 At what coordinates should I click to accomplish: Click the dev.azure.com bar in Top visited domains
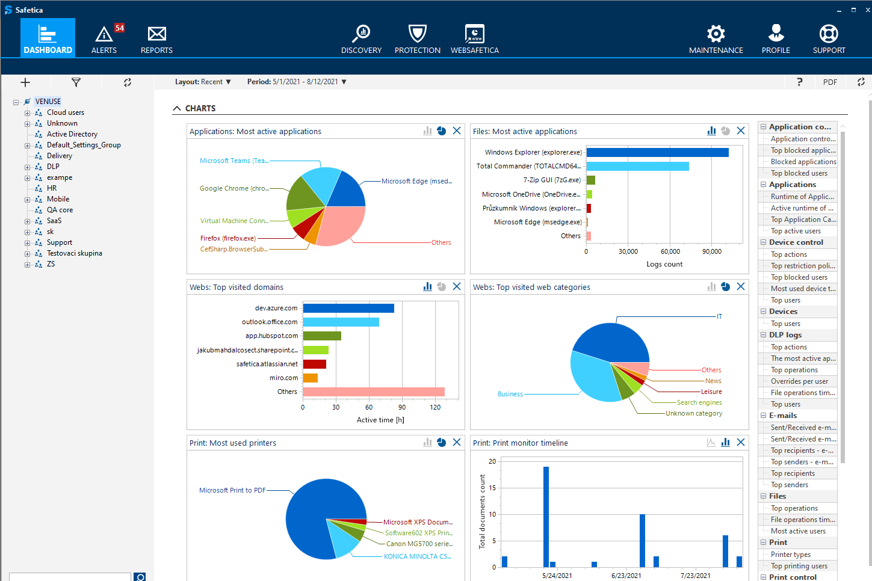click(348, 308)
